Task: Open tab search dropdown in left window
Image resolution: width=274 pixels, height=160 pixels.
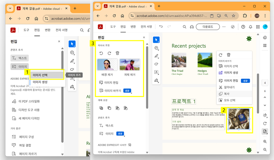Action: (x=10, y=8)
